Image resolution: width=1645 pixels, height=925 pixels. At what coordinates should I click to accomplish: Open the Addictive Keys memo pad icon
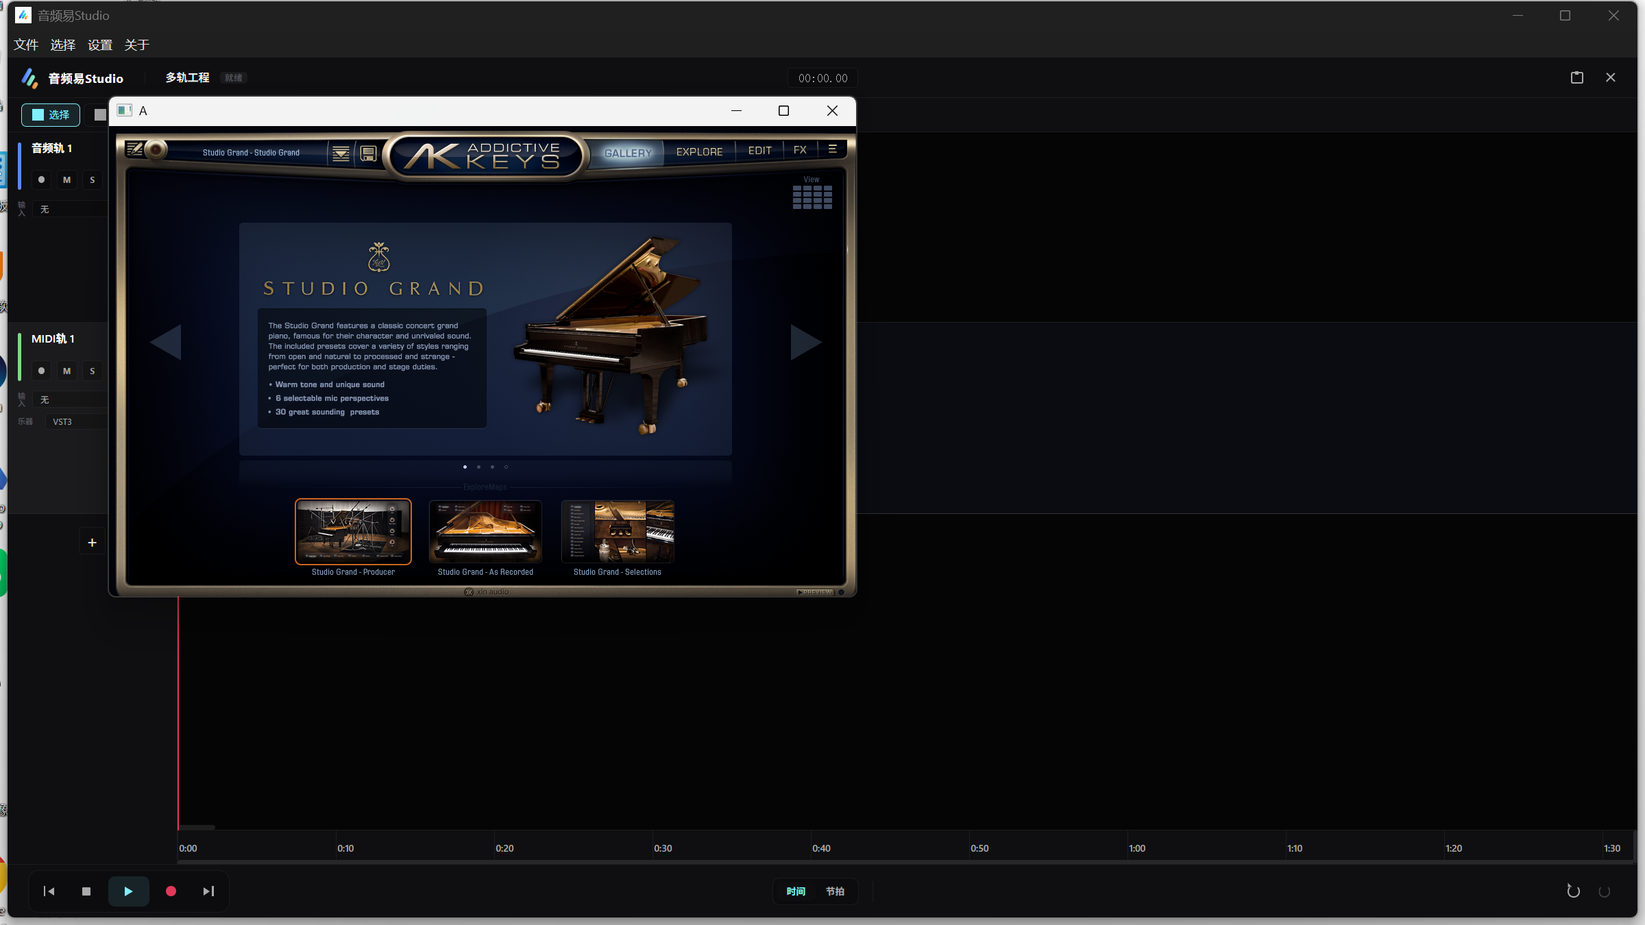pos(134,149)
